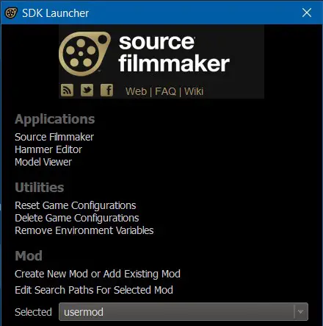Viewport: 323px width, 326px height.
Task: Open the Wiki link
Action: click(x=194, y=91)
